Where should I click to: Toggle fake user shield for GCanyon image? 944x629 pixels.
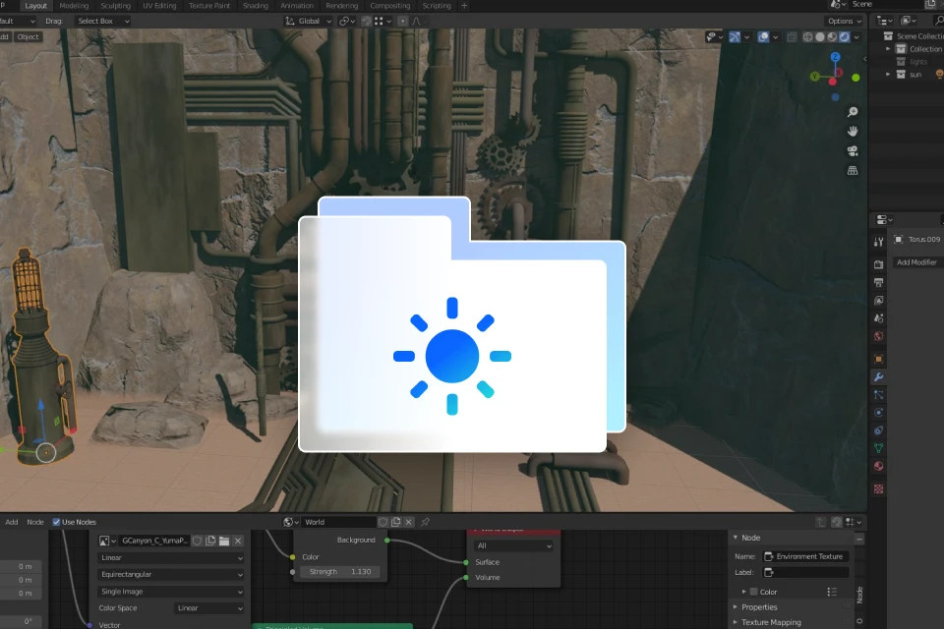(x=197, y=541)
